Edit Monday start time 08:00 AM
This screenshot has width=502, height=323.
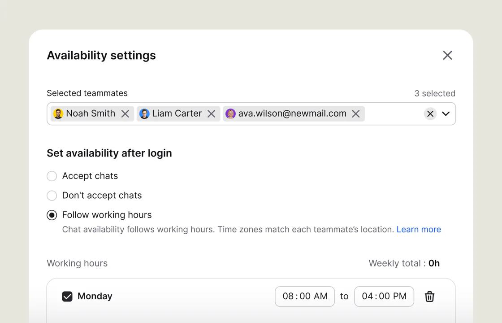click(x=305, y=297)
